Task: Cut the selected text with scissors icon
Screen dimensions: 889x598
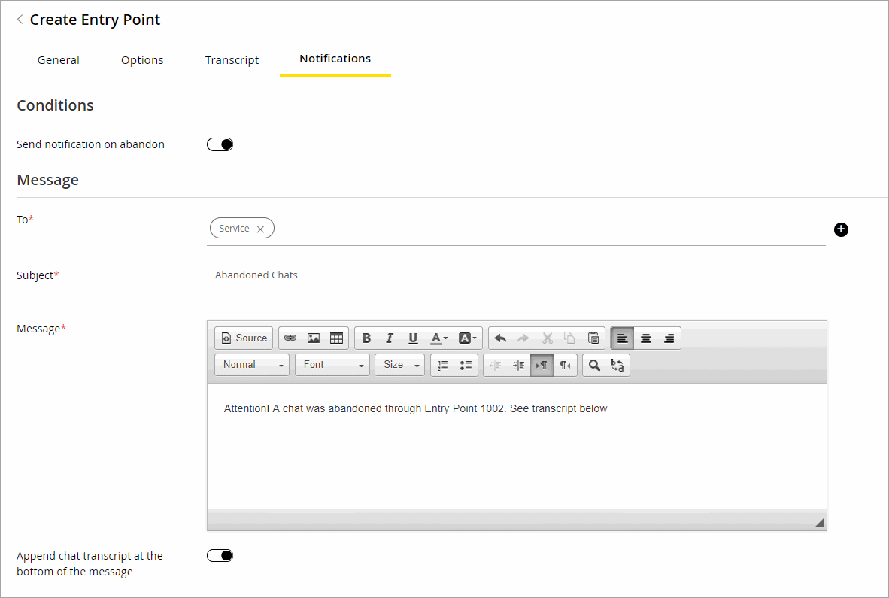Action: pos(547,338)
